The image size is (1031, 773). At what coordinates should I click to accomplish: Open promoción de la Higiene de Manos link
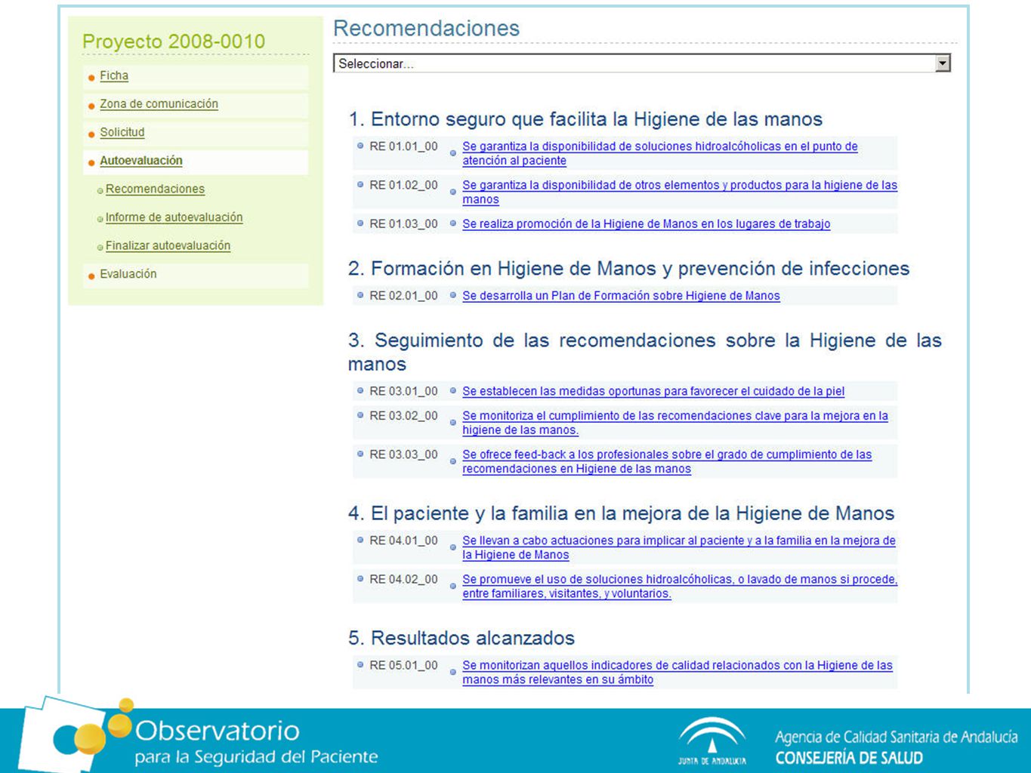pyautogui.click(x=646, y=223)
